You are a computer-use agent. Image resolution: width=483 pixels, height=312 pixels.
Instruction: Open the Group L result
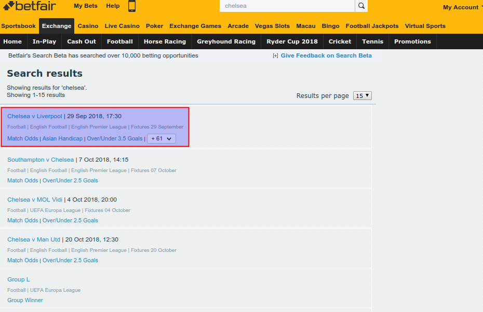point(19,279)
